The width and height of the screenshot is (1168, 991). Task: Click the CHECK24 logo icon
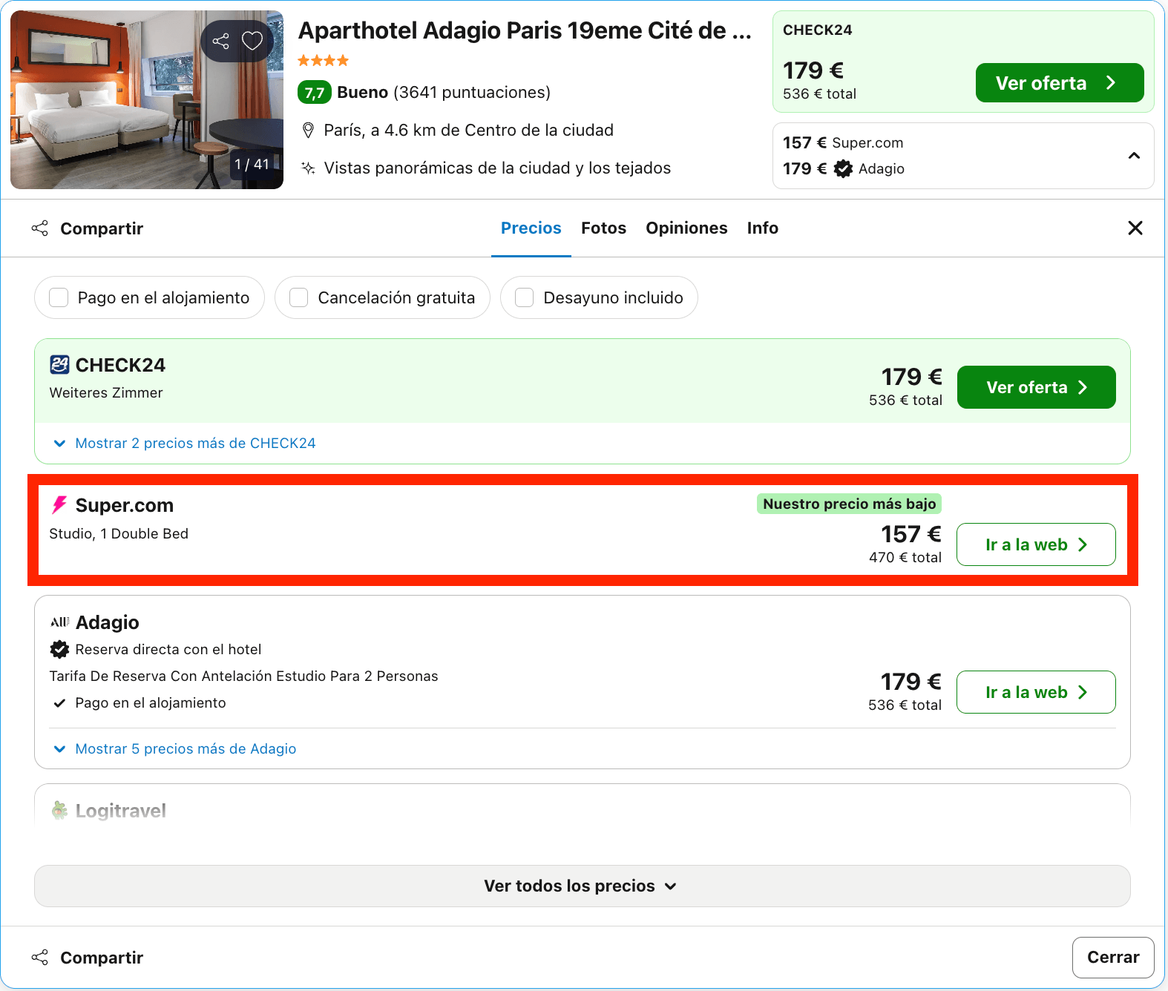coord(59,364)
